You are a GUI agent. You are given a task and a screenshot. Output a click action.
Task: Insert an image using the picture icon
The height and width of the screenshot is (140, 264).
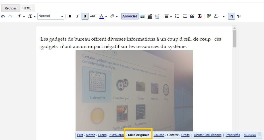(142, 16)
